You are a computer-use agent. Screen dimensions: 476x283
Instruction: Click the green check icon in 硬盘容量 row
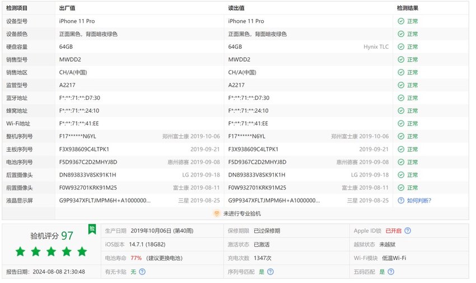point(401,47)
